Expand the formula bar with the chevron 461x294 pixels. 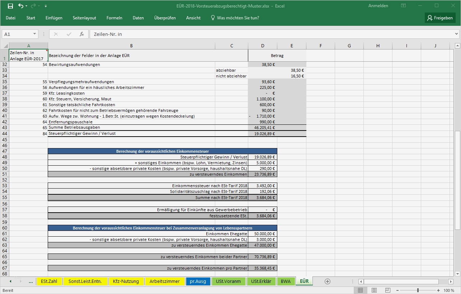coord(456,34)
